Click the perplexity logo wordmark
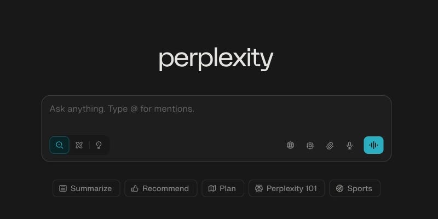Image resolution: width=438 pixels, height=219 pixels. [x=216, y=59]
